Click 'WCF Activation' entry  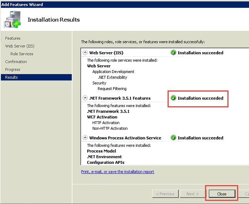point(102,117)
